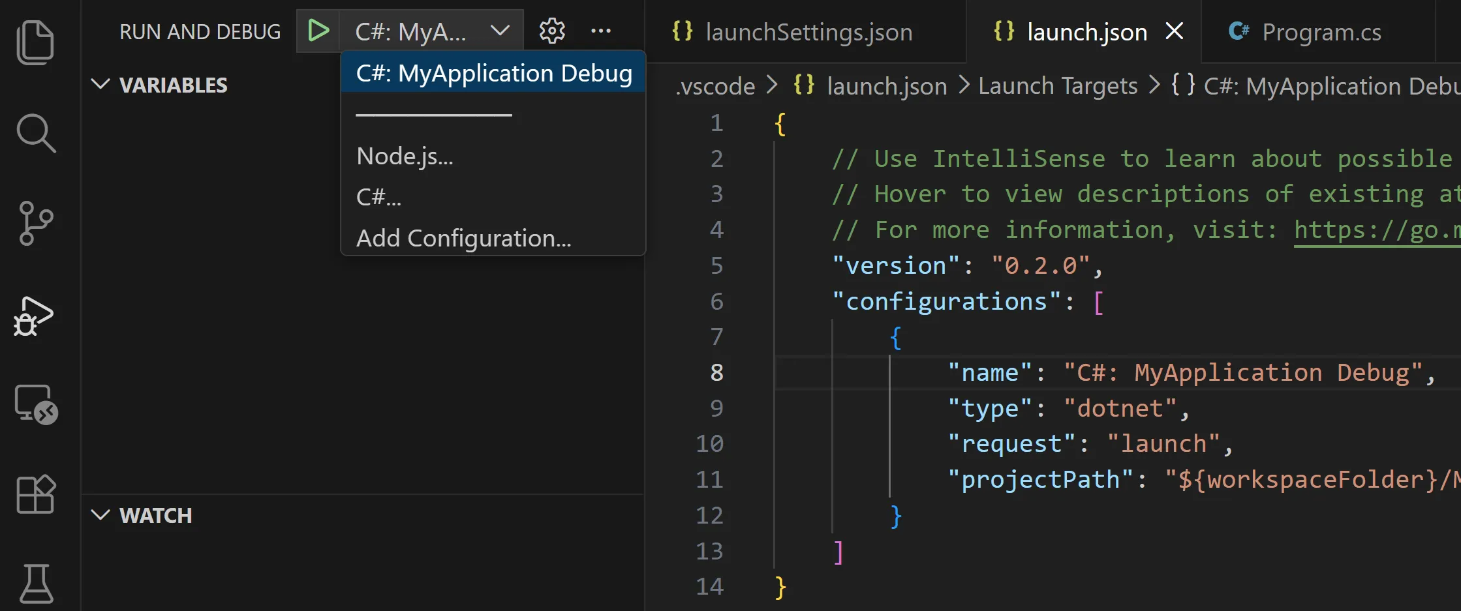Collapse the VARIABLES section
Image resolution: width=1461 pixels, height=611 pixels.
tap(100, 84)
